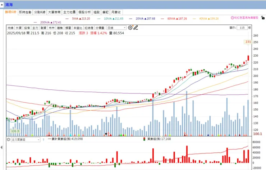
Task: Click the 量 80,554 volume value
Action: (116, 33)
